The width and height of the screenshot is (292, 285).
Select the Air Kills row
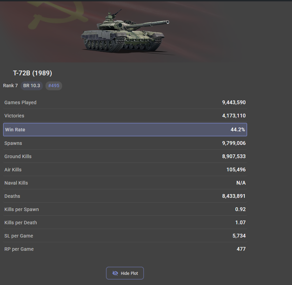click(x=125, y=170)
